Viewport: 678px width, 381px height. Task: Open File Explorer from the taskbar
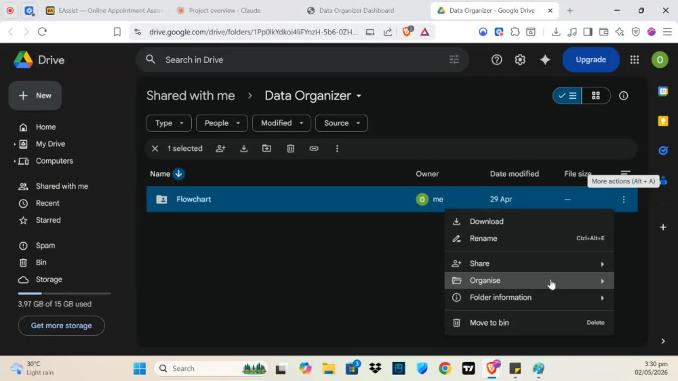329,369
